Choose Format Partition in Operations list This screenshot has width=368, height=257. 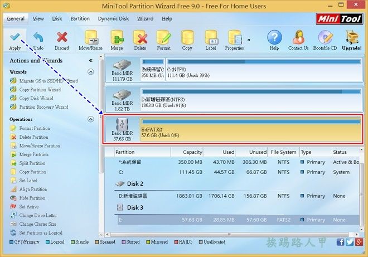[30, 128]
